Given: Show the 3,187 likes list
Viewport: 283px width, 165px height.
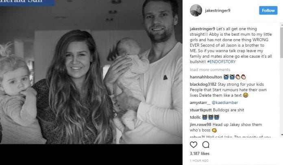Looking at the screenshot, I should [199, 154].
